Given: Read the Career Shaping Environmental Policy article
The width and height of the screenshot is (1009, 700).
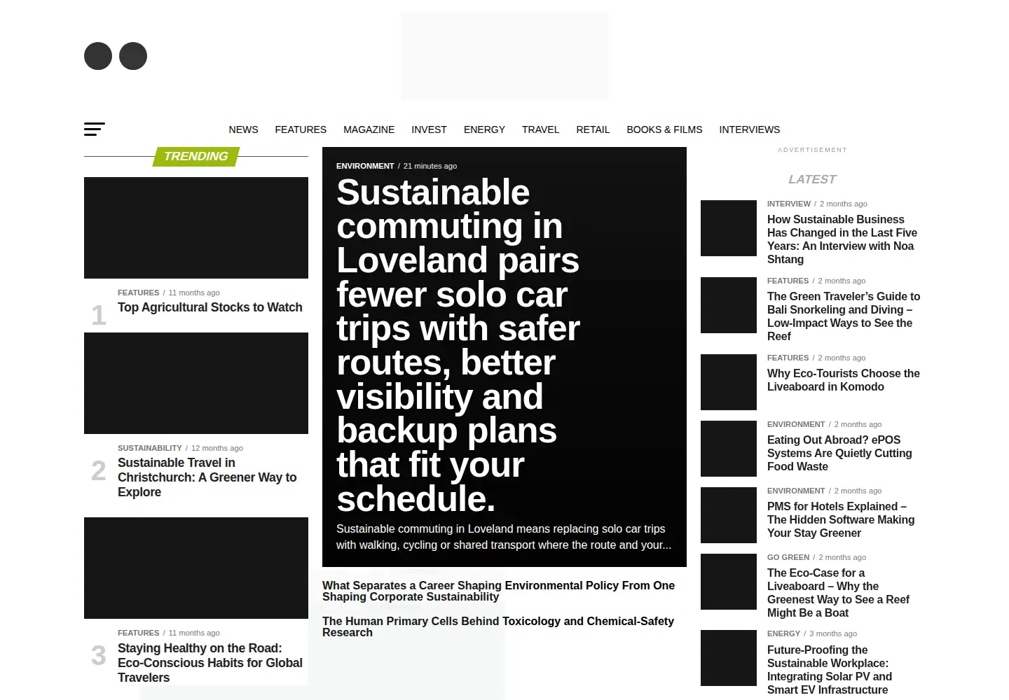Looking at the screenshot, I should [498, 591].
